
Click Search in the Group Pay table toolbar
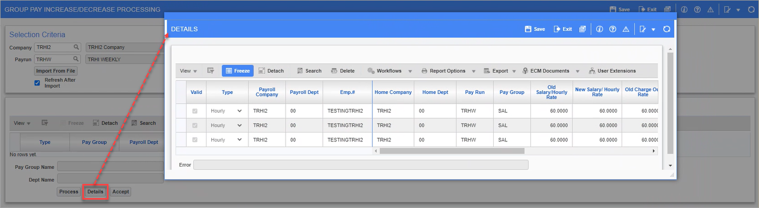143,123
